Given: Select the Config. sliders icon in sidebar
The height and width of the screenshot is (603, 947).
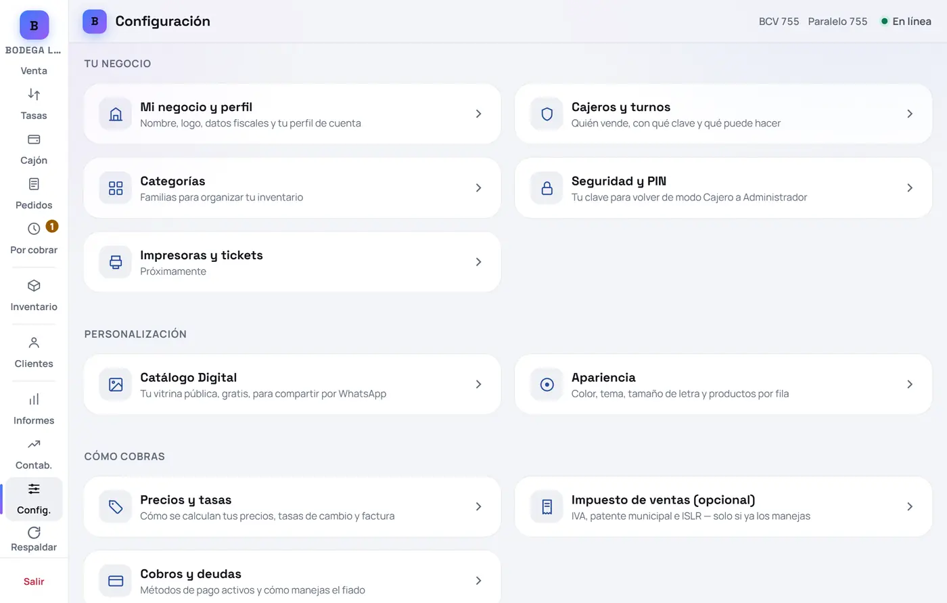Looking at the screenshot, I should click(34, 489).
